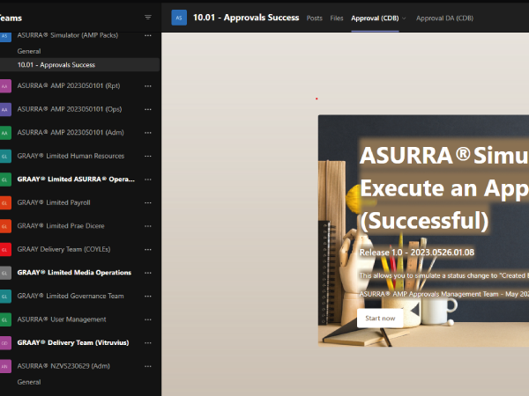Open more options for GRAAY Limited Governance Team
529x396 pixels.
[148, 296]
